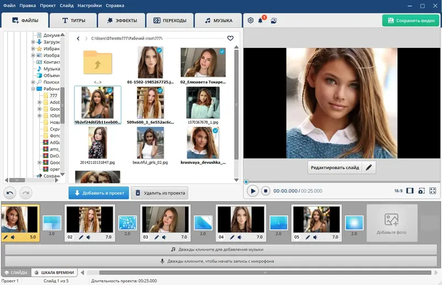Viewport: 442px width, 285px height.
Task: Open the 16:9 aspect ratio selector
Action: 398,191
